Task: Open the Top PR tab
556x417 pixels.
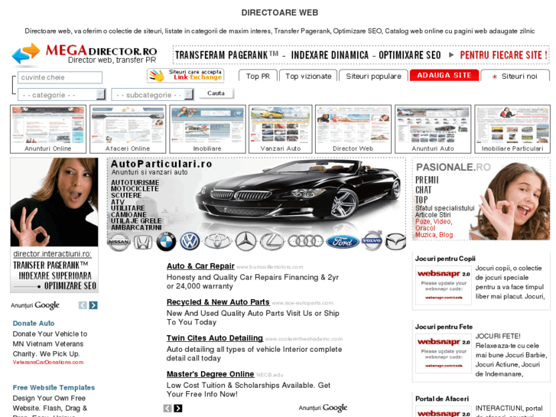Action: point(258,76)
